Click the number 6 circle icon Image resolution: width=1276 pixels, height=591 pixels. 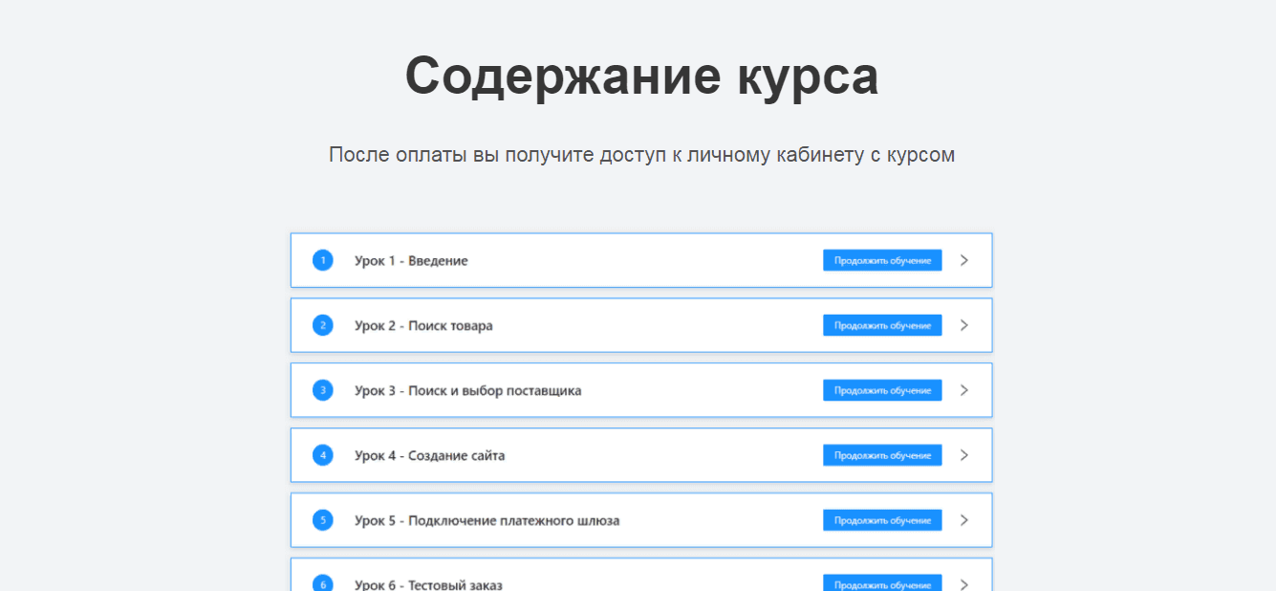click(323, 583)
